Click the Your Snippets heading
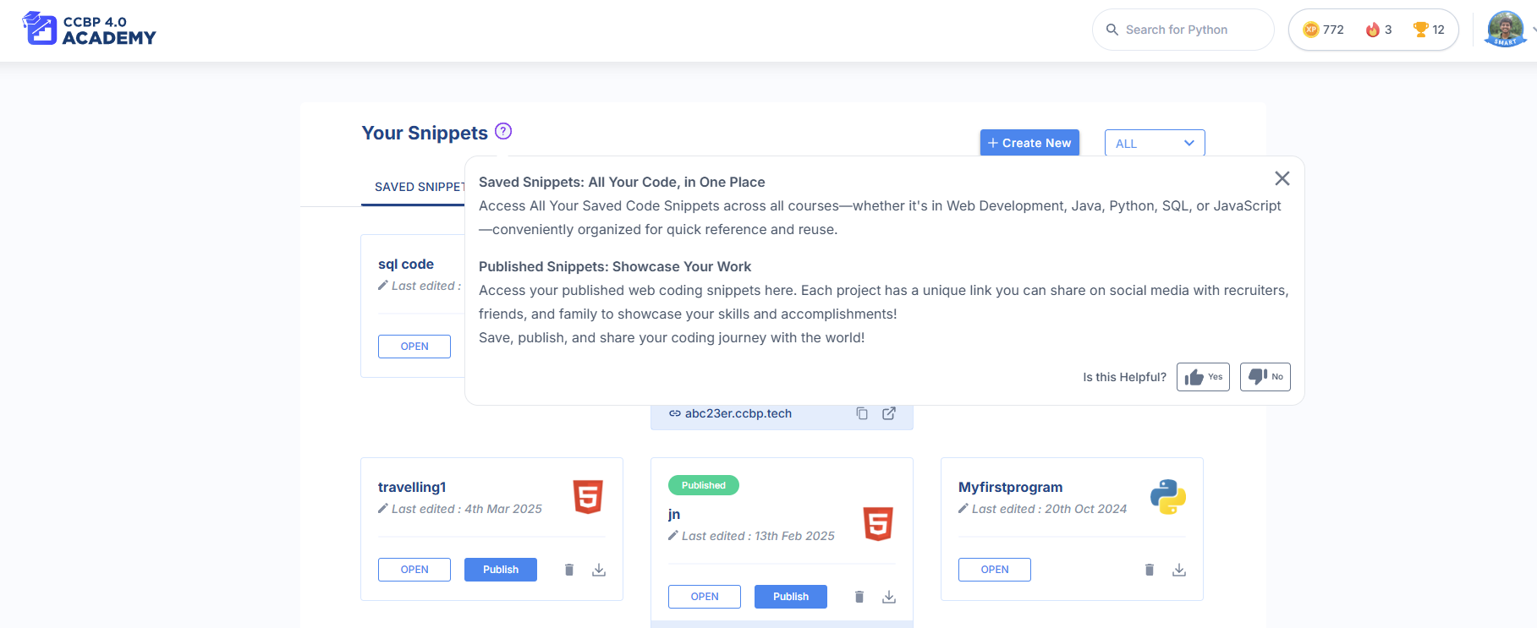 pos(425,133)
